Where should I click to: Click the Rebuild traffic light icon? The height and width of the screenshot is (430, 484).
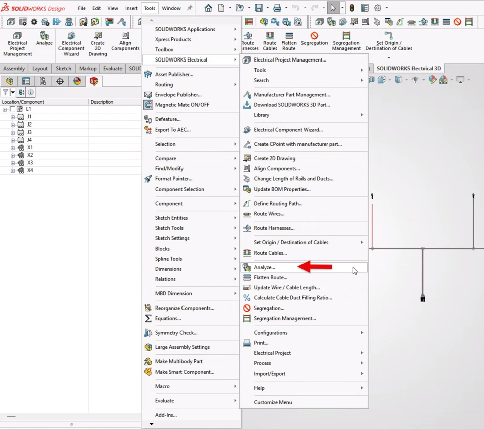coord(352,8)
